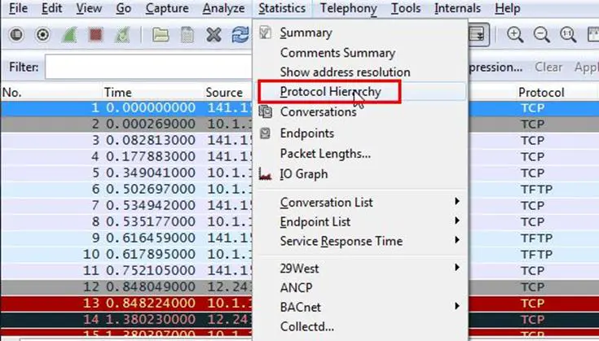Reload the capture file icon
The height and width of the screenshot is (341, 599).
click(x=240, y=35)
